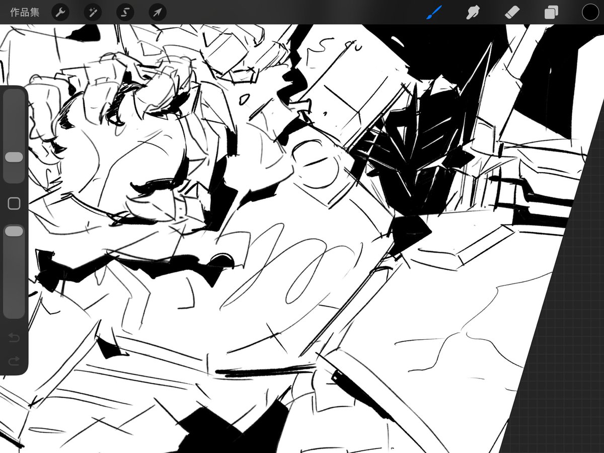The width and height of the screenshot is (604, 453).
Task: Tap the sidebar Modify square button
Action: [x=14, y=203]
